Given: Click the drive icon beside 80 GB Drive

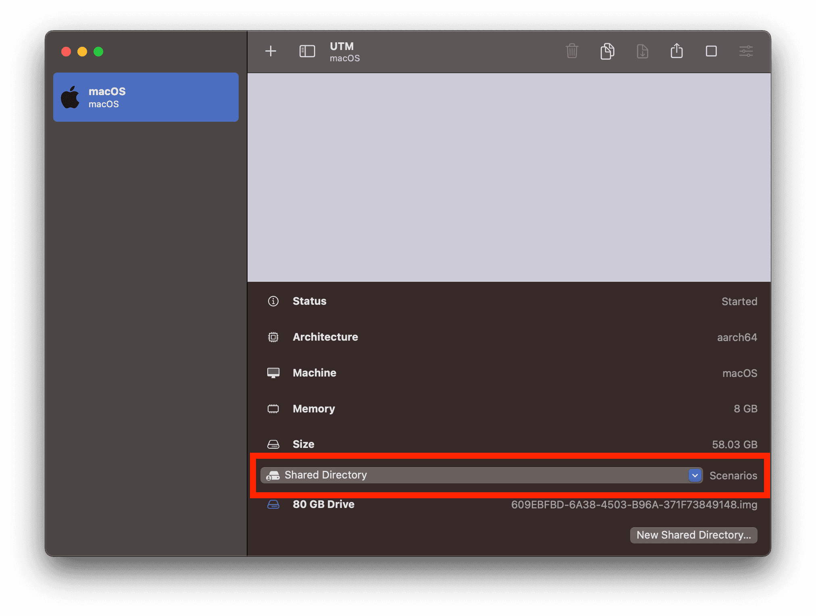Looking at the screenshot, I should [274, 504].
